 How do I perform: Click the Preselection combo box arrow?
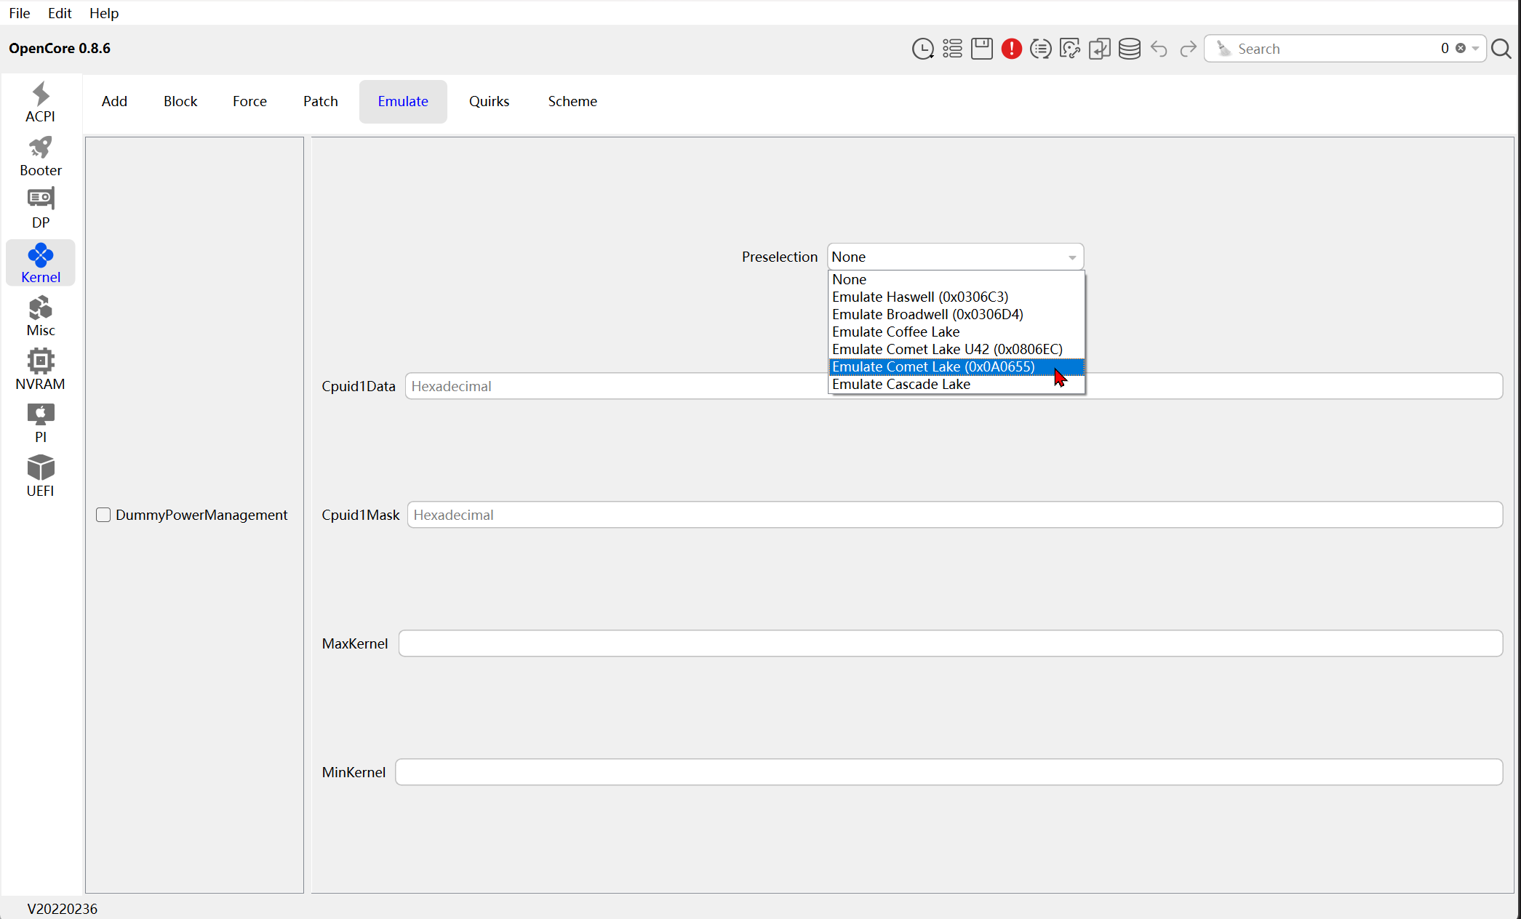click(1071, 257)
